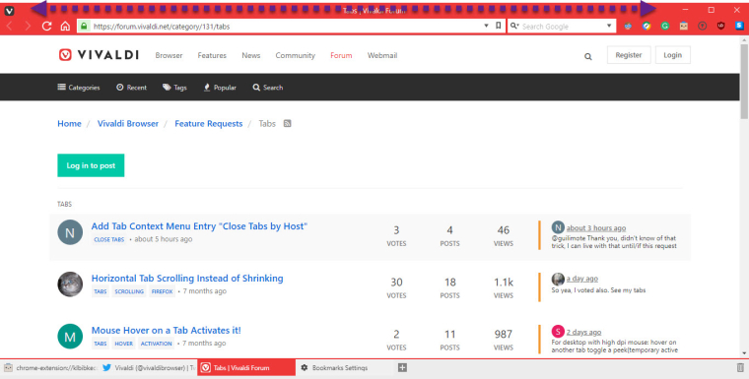The width and height of the screenshot is (749, 379).
Task: Open closed tabs trash can
Action: (740, 367)
